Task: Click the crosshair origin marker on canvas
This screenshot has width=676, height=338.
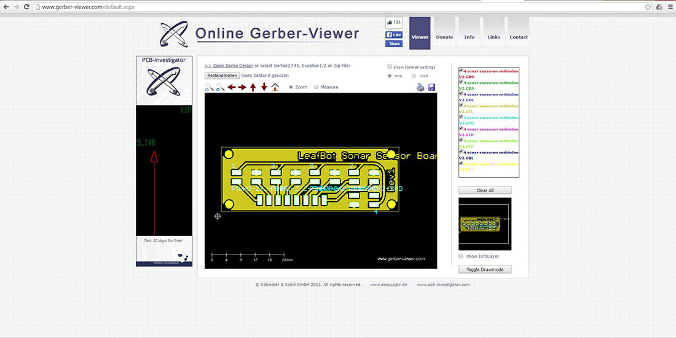Action: click(x=218, y=216)
